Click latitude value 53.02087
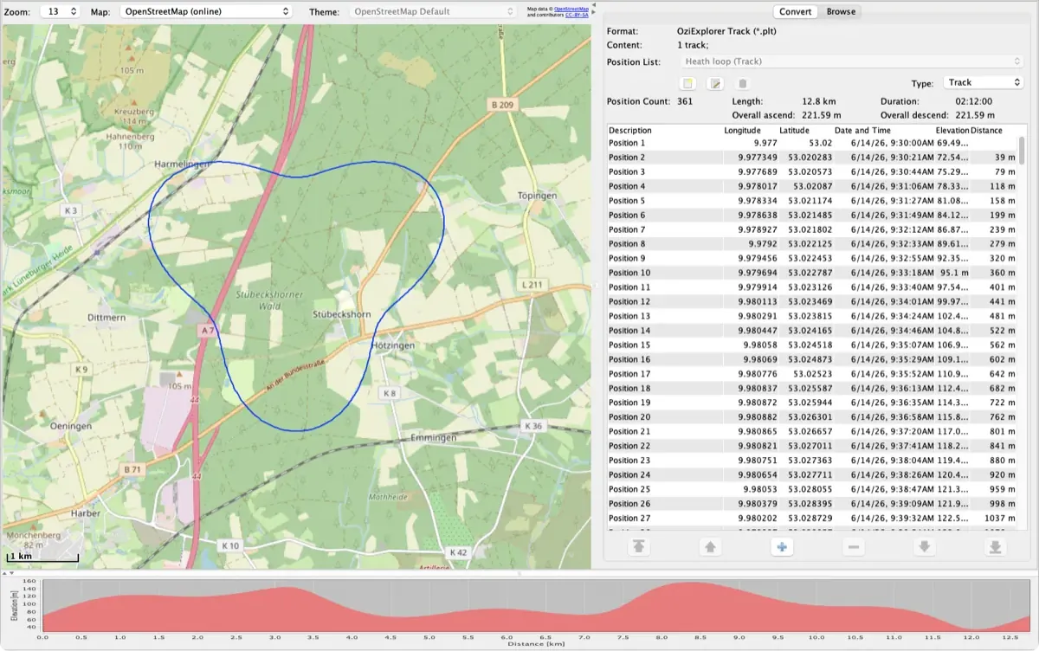This screenshot has width=1039, height=651. [814, 186]
